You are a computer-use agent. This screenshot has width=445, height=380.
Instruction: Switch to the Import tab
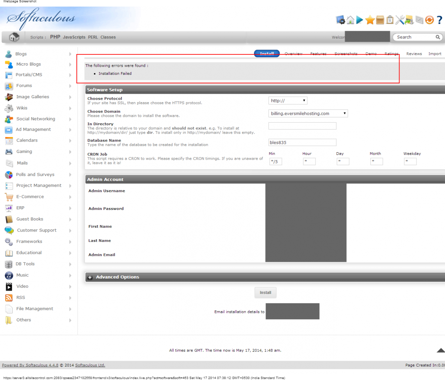(435, 54)
